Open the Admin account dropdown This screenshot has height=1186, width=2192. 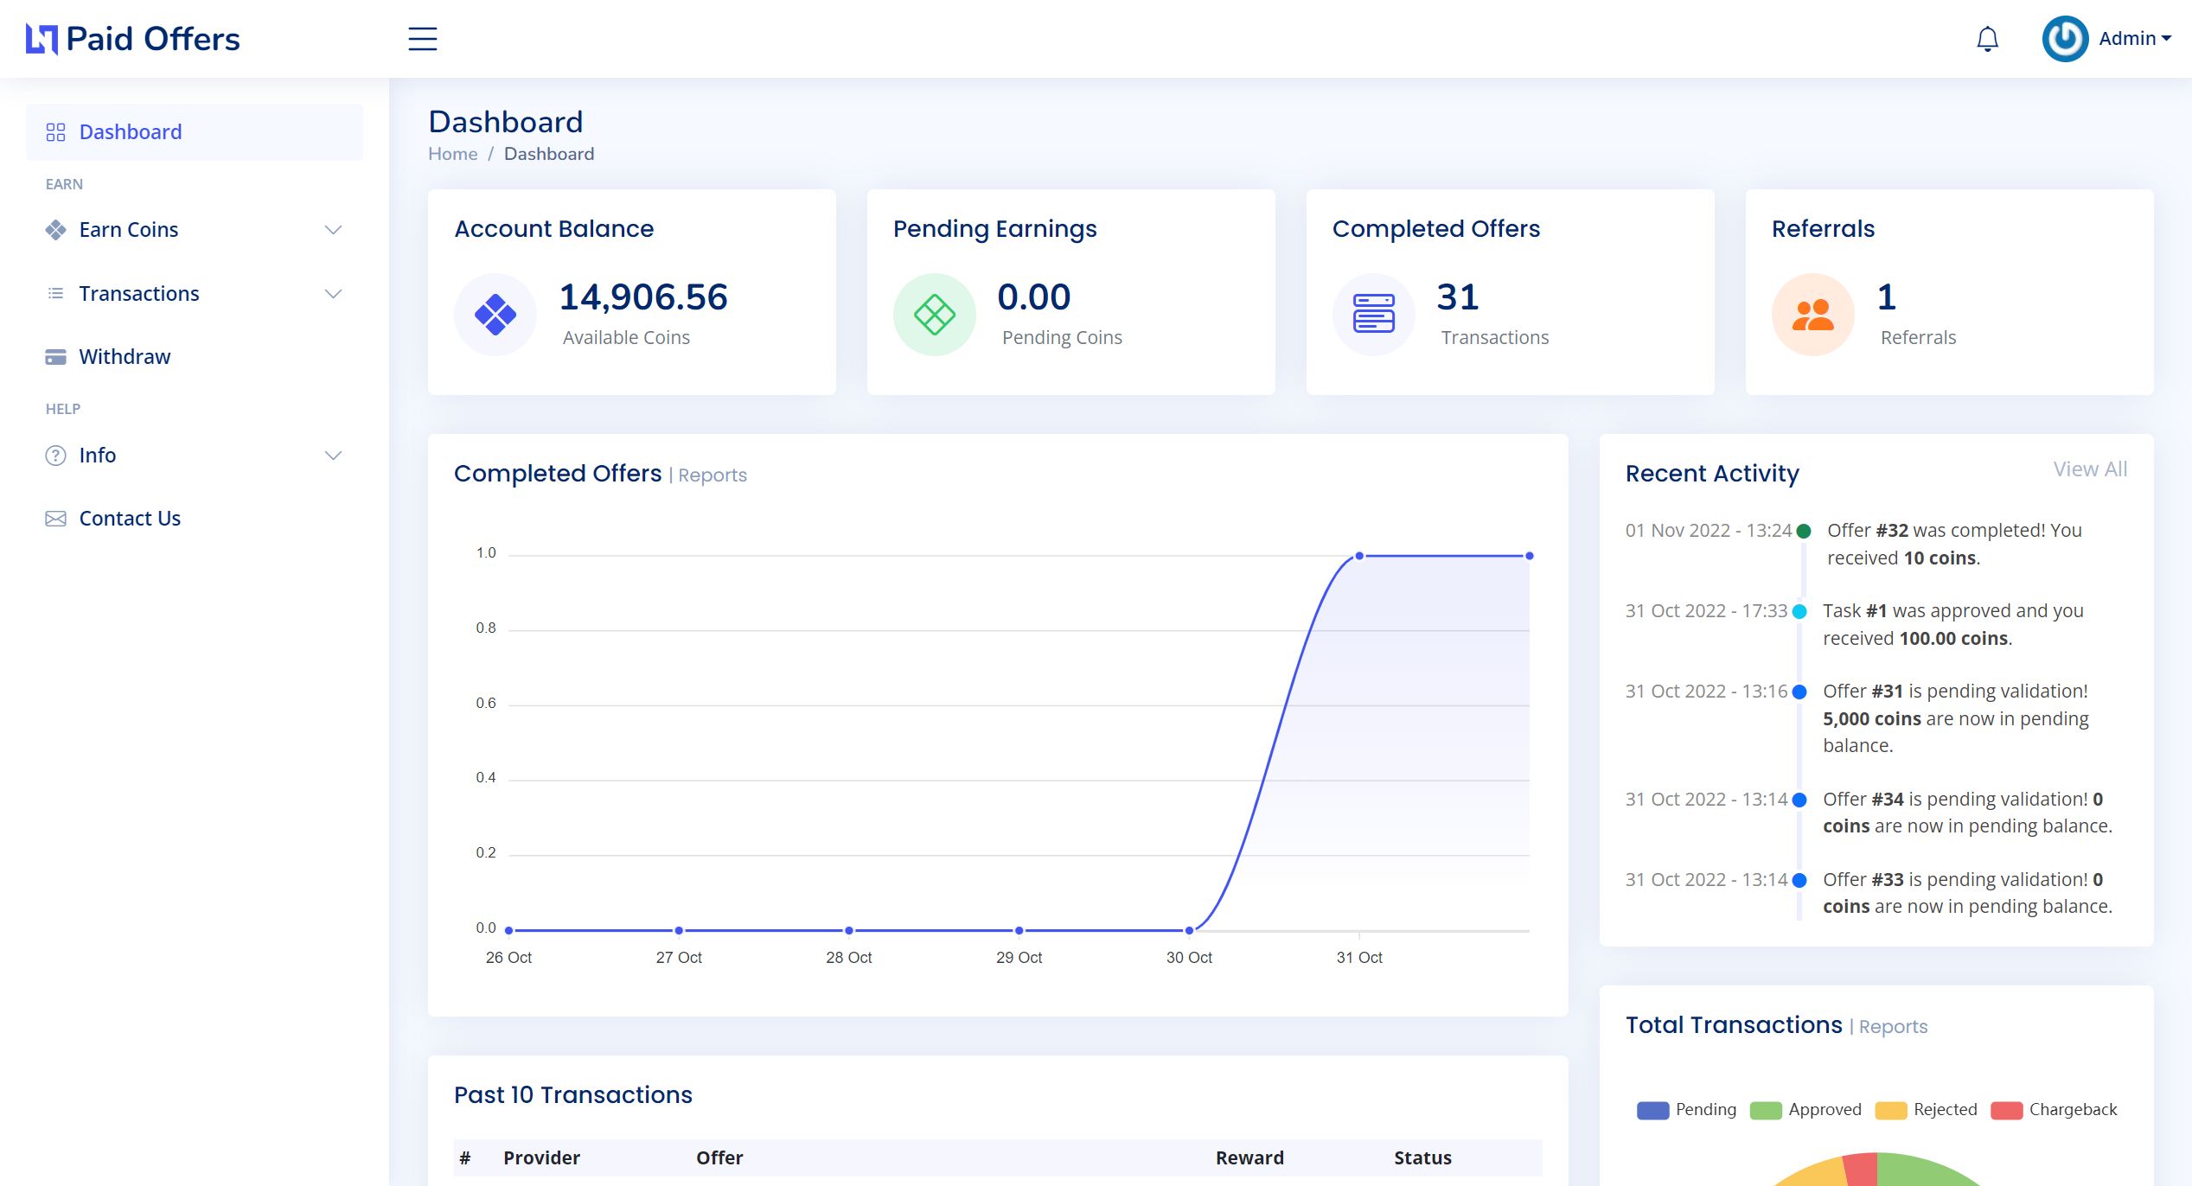[x=2134, y=39]
